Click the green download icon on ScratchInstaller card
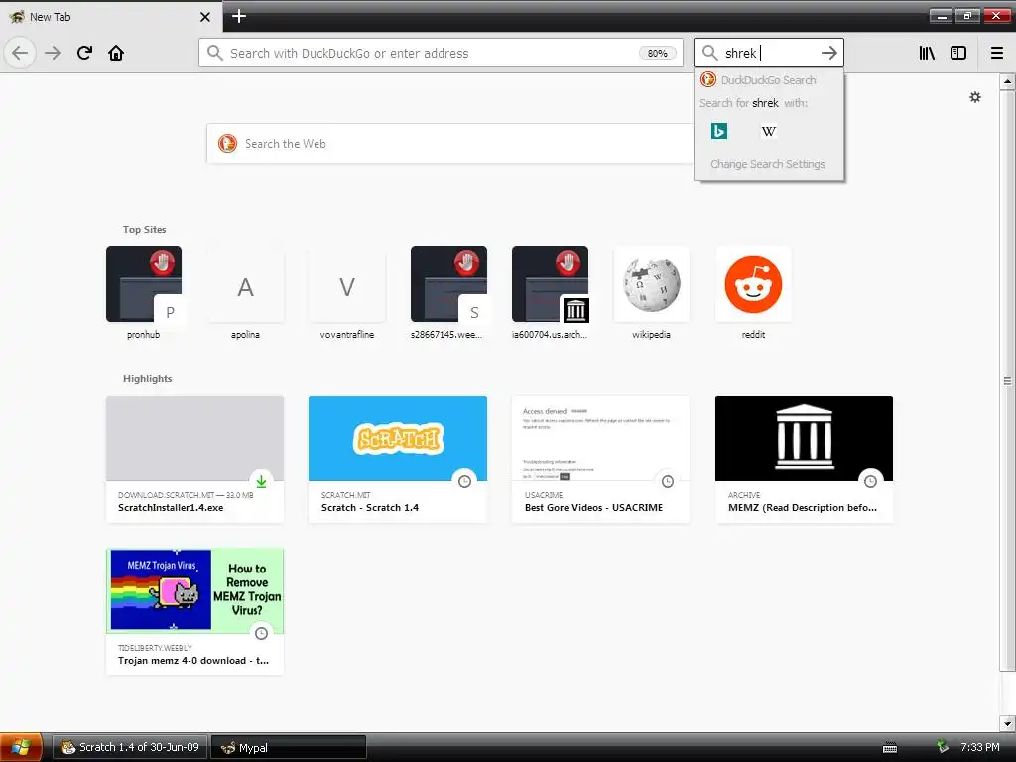This screenshot has width=1016, height=762. tap(261, 481)
